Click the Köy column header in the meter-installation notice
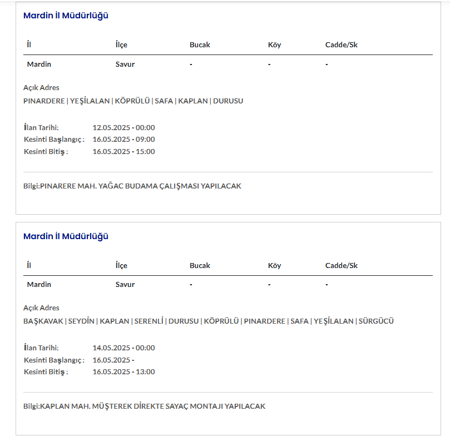Viewport: 450px width, 441px height. (274, 265)
